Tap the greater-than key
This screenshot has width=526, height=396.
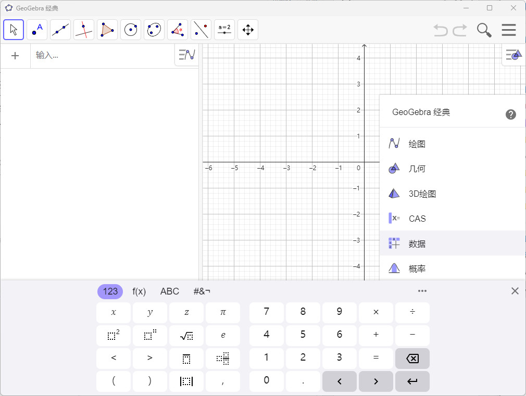(x=150, y=358)
